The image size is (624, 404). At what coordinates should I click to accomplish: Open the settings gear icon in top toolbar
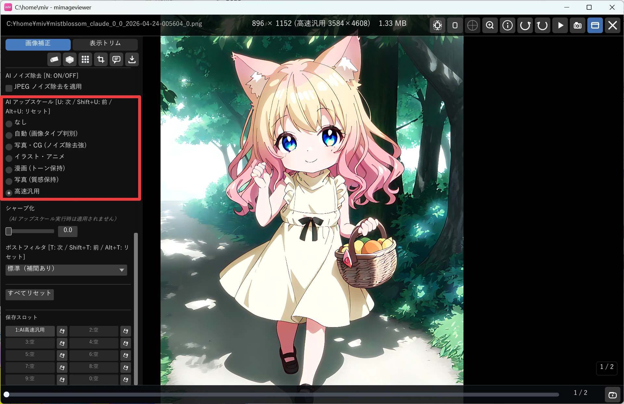click(x=437, y=25)
